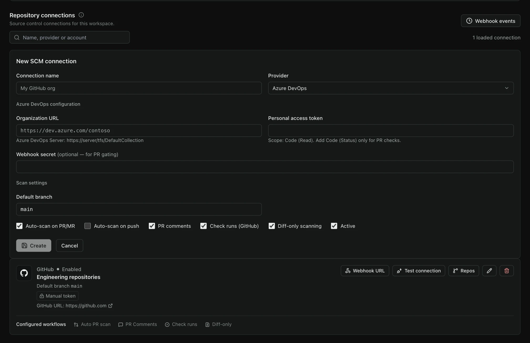Delete Engineering repositories via the trash icon
This screenshot has height=343, width=530.
pos(507,271)
